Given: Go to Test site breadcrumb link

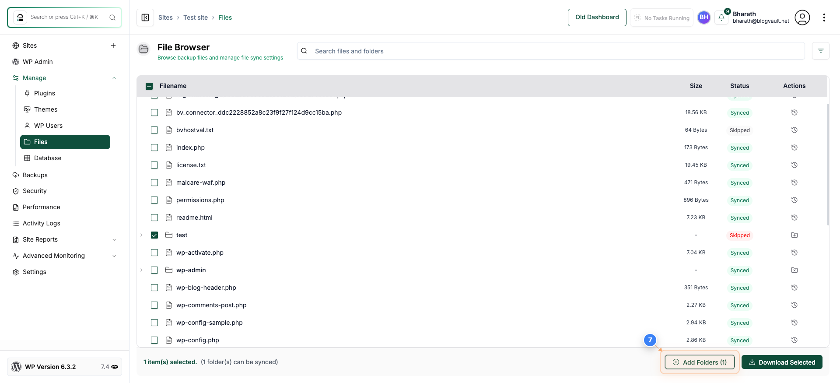Looking at the screenshot, I should (196, 18).
